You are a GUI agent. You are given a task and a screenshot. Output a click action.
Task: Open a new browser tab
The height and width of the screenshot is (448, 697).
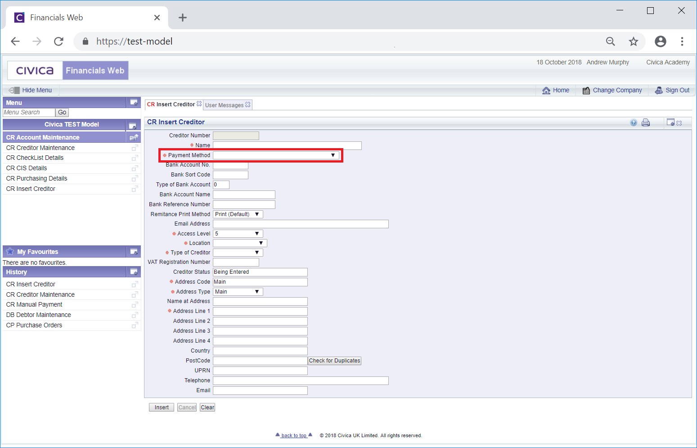tap(183, 18)
